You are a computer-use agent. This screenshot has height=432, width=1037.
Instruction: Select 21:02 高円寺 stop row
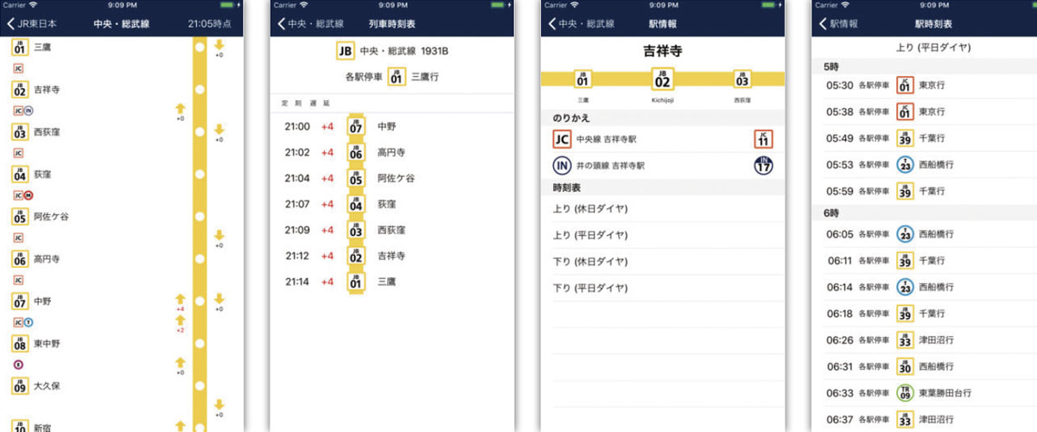pyautogui.click(x=391, y=152)
